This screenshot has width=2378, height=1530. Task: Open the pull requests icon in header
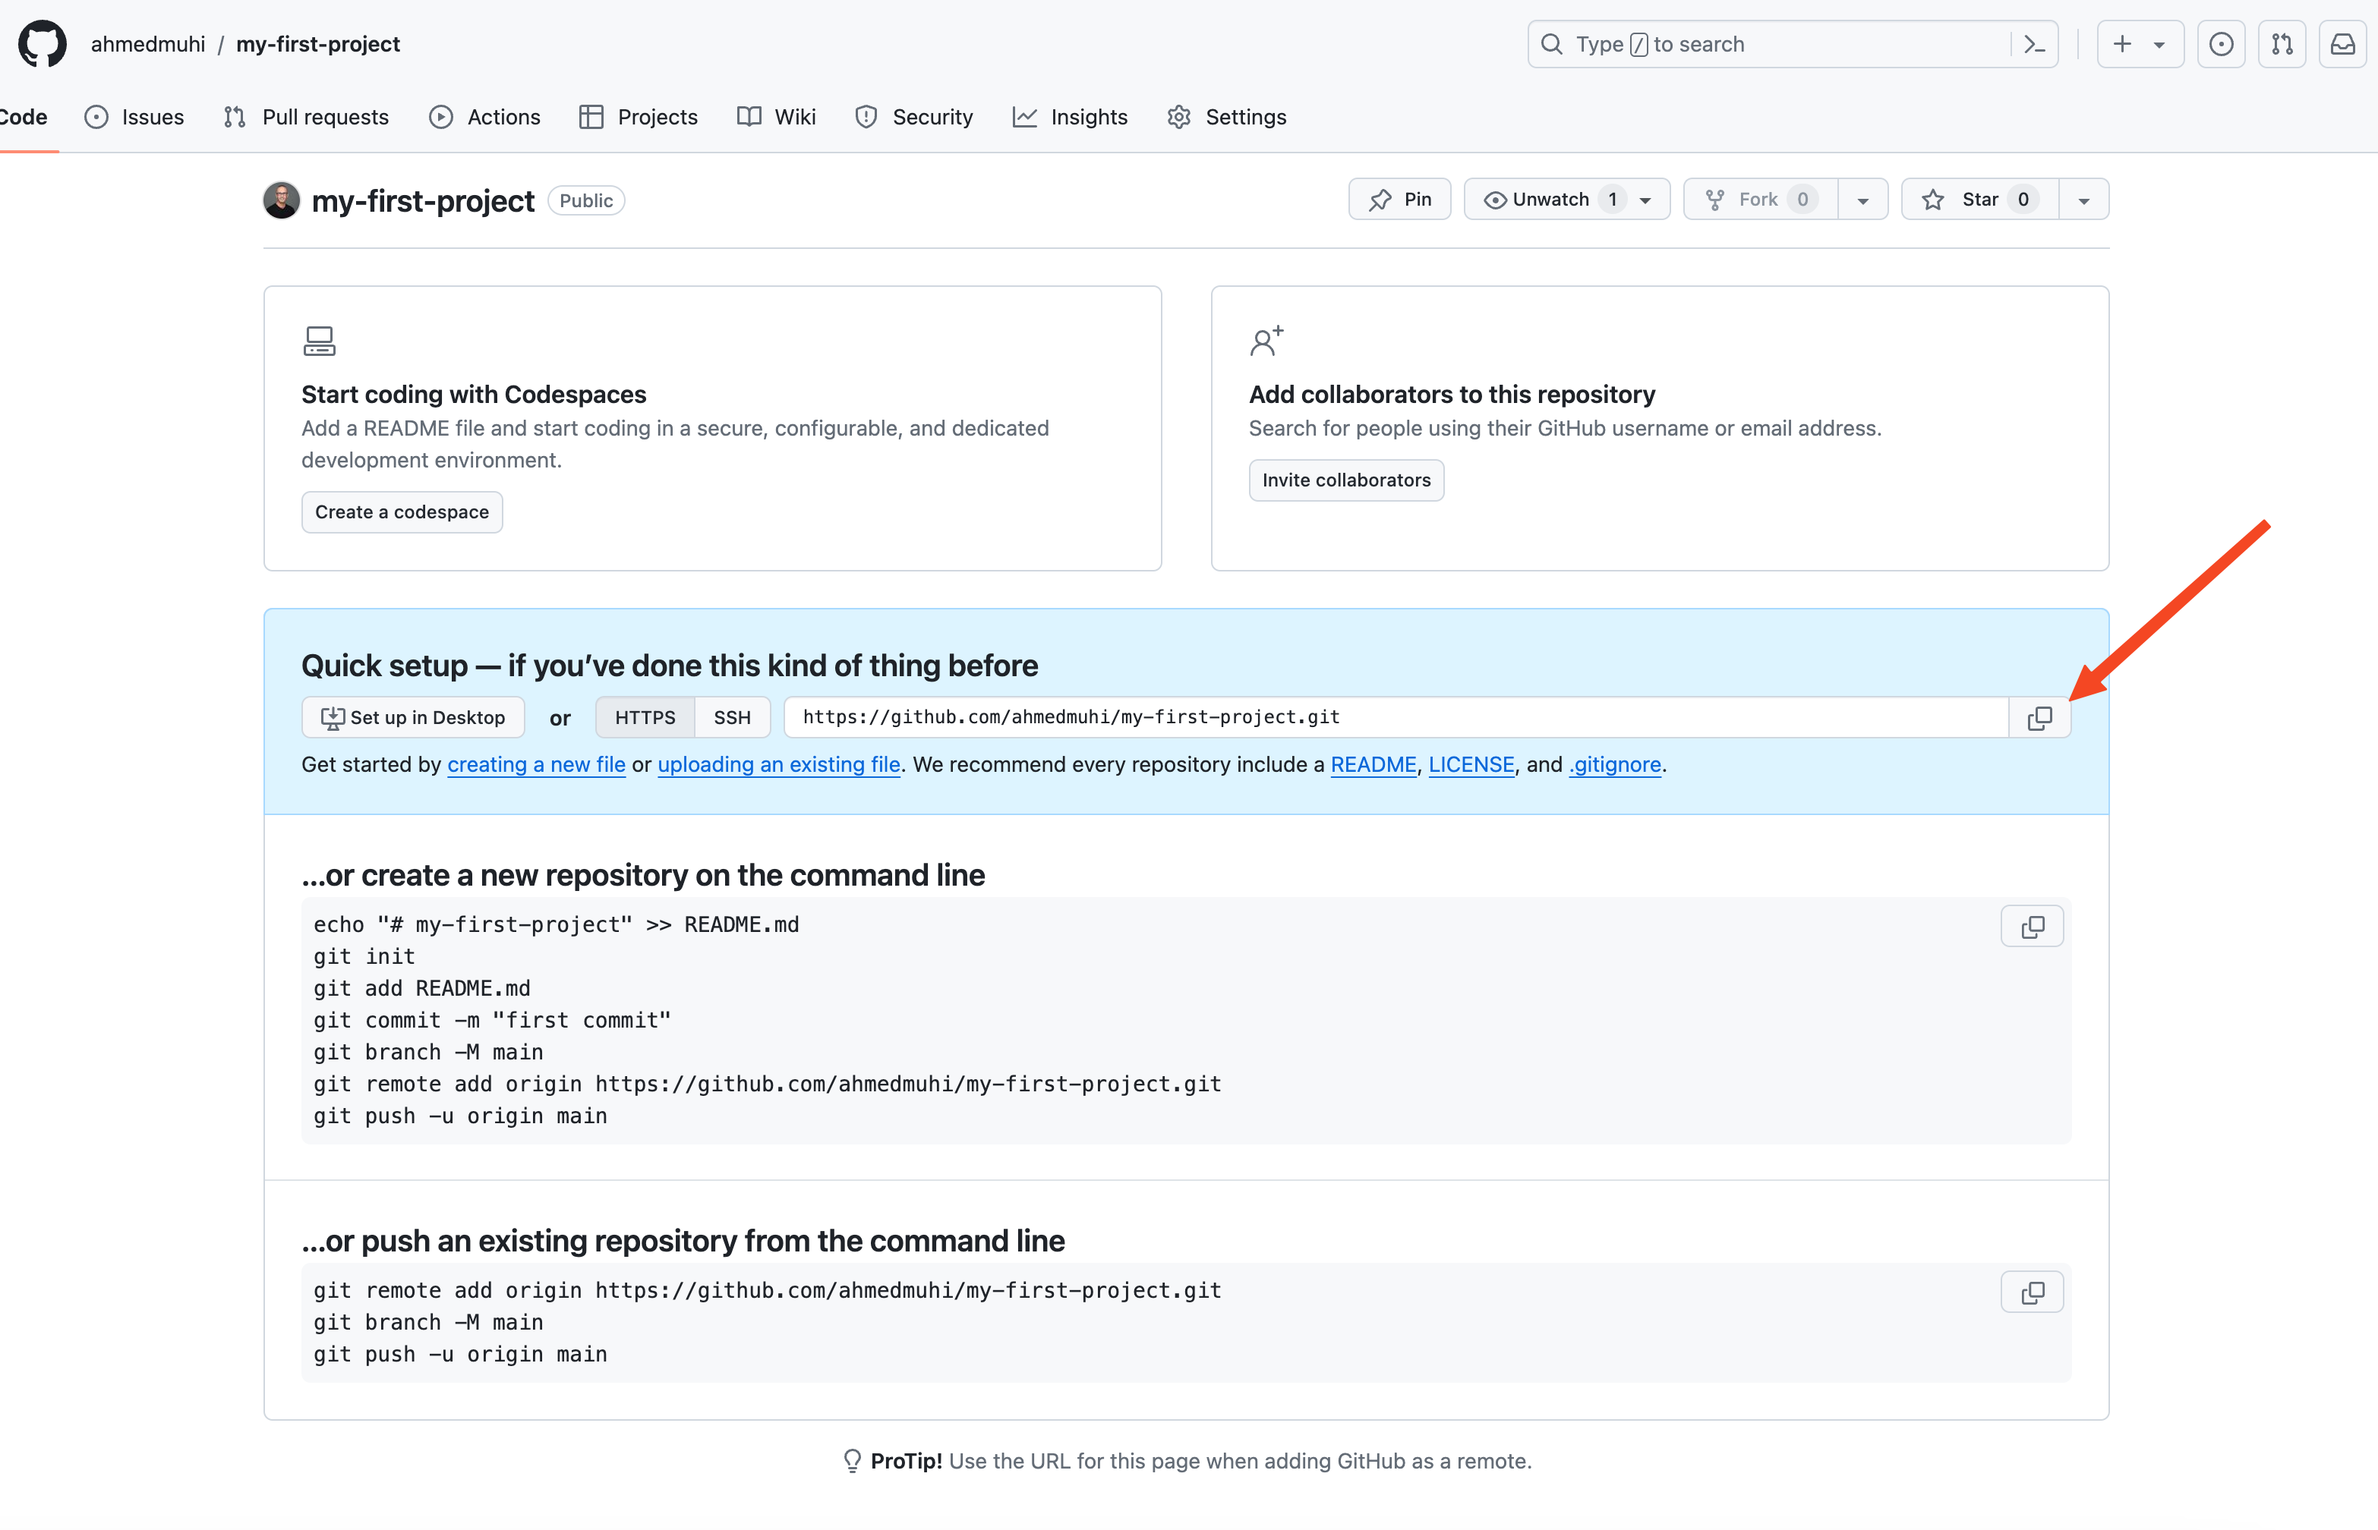(x=2282, y=44)
